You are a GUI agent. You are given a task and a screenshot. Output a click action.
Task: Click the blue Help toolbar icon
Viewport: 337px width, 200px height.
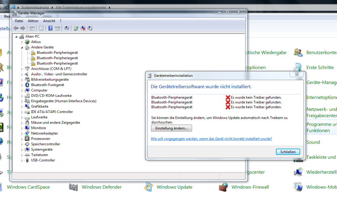[x=51, y=28]
